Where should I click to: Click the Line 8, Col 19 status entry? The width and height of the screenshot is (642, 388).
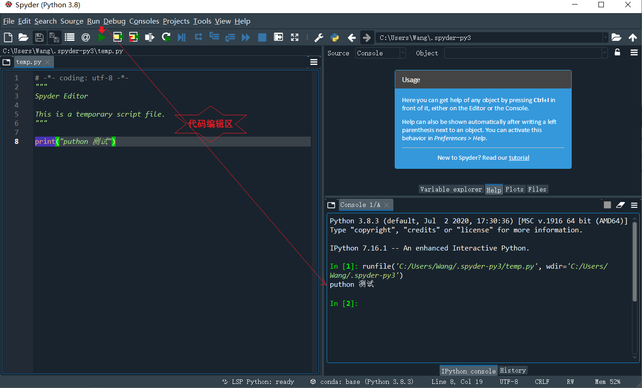tap(457, 382)
